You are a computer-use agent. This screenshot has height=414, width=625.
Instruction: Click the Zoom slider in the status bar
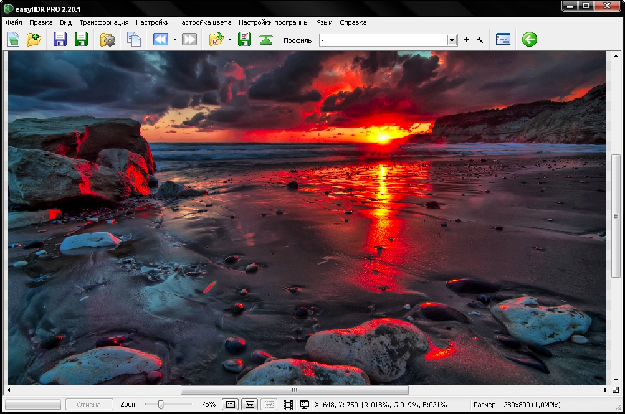tap(161, 405)
